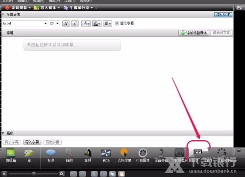Open the toolbar overflow arrow after Produce and Share
Viewport: 245px width, 177px height.
click(x=96, y=8)
